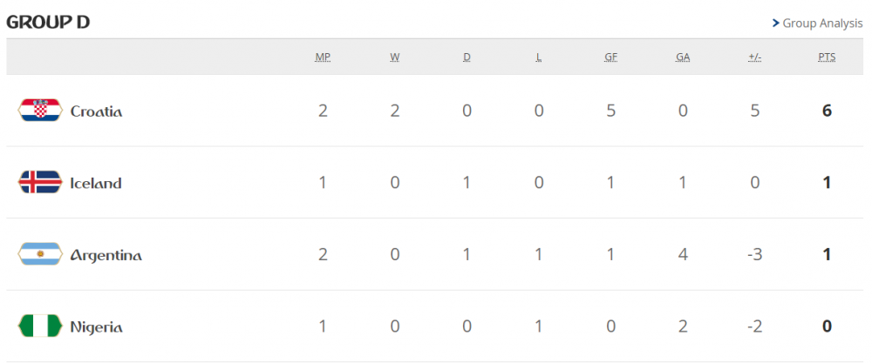Click the Nigeria flag icon

[39, 327]
